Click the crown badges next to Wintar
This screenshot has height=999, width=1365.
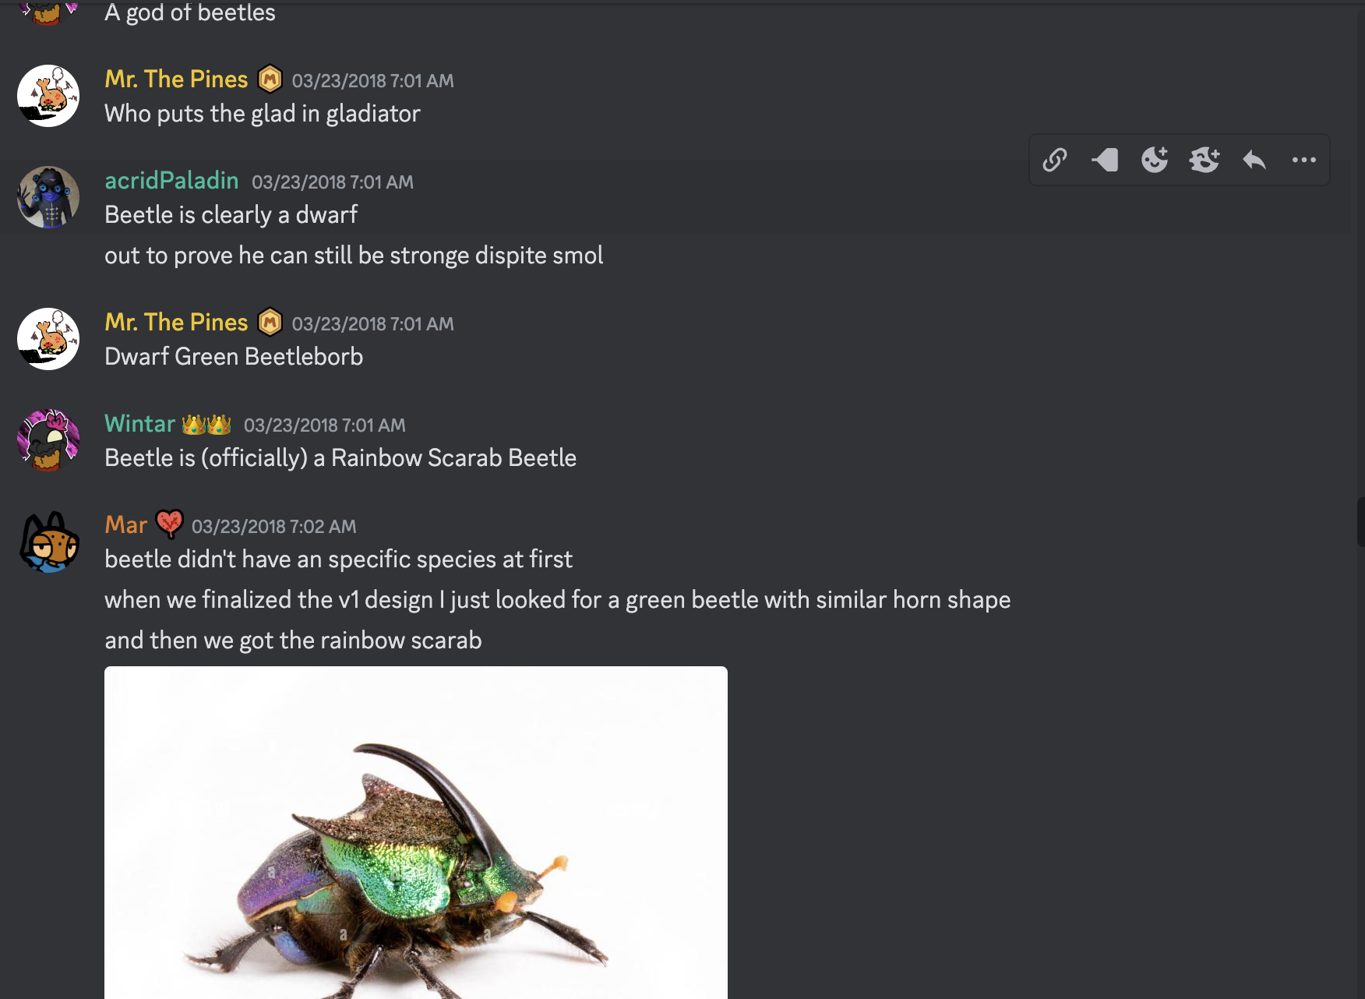click(206, 425)
